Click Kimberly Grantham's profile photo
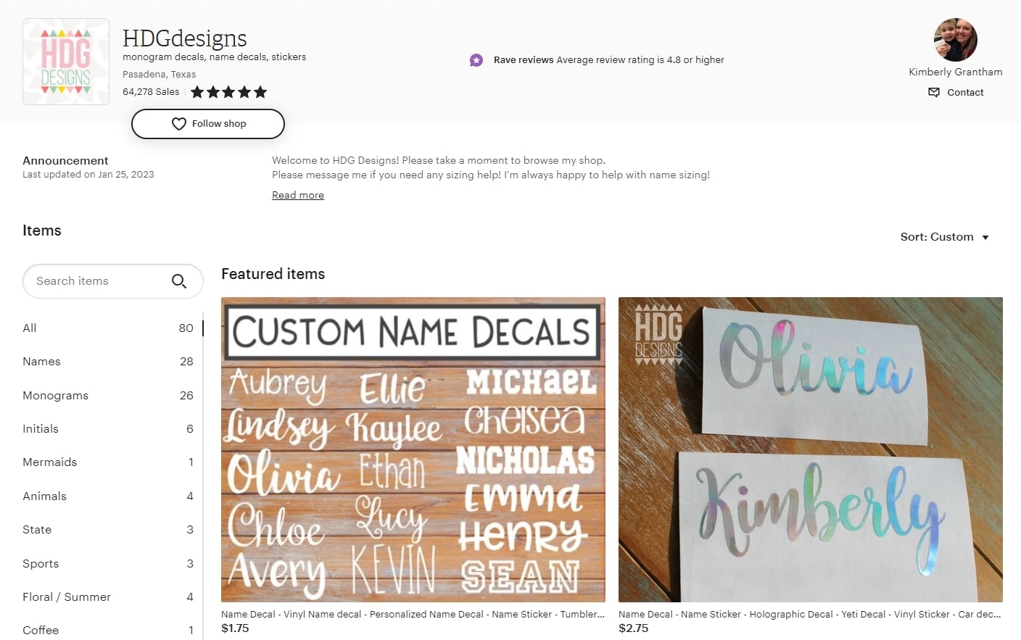The width and height of the screenshot is (1021, 640). 955,40
